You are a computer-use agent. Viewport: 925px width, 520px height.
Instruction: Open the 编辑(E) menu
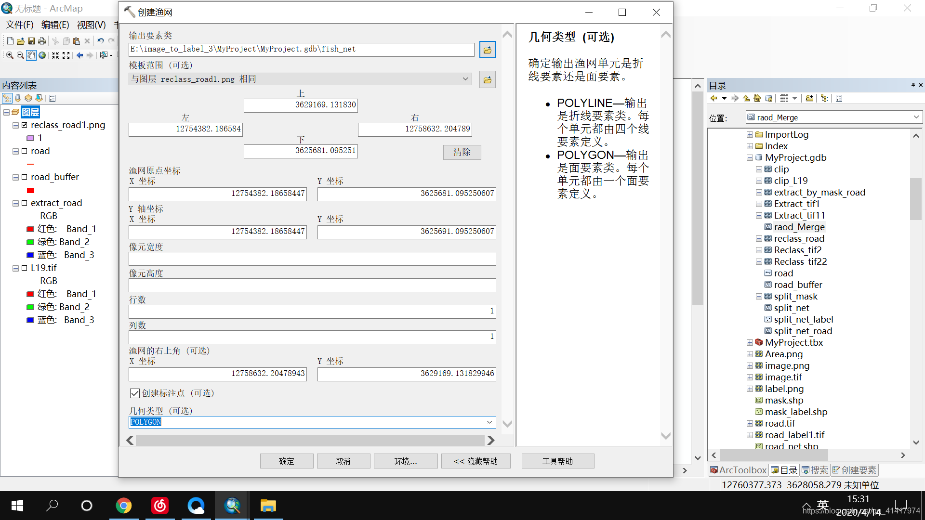tap(55, 25)
